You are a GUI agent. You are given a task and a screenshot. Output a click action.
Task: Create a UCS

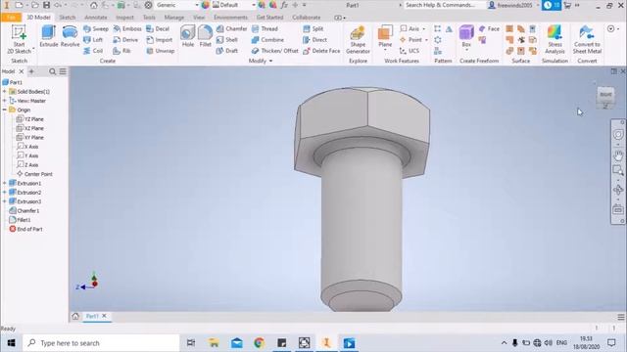point(410,51)
